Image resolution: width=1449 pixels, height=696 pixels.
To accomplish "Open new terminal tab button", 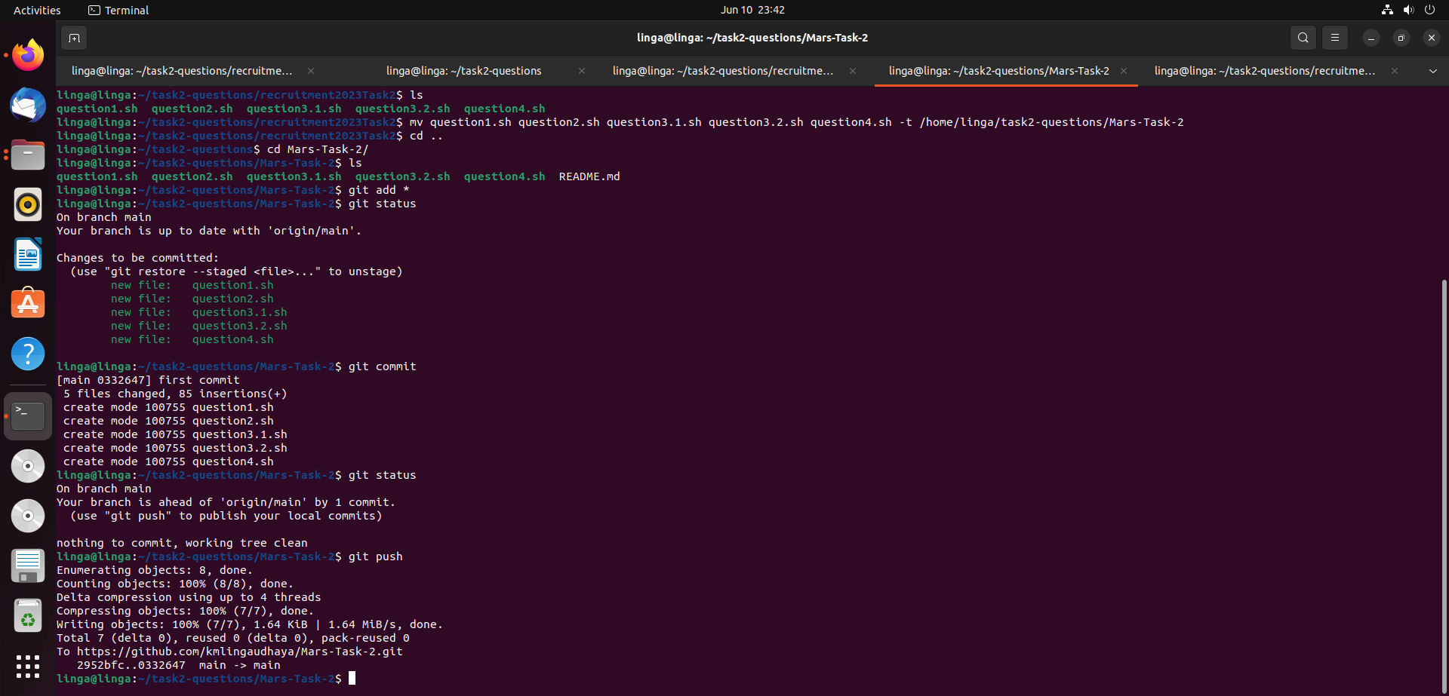I will pyautogui.click(x=74, y=38).
